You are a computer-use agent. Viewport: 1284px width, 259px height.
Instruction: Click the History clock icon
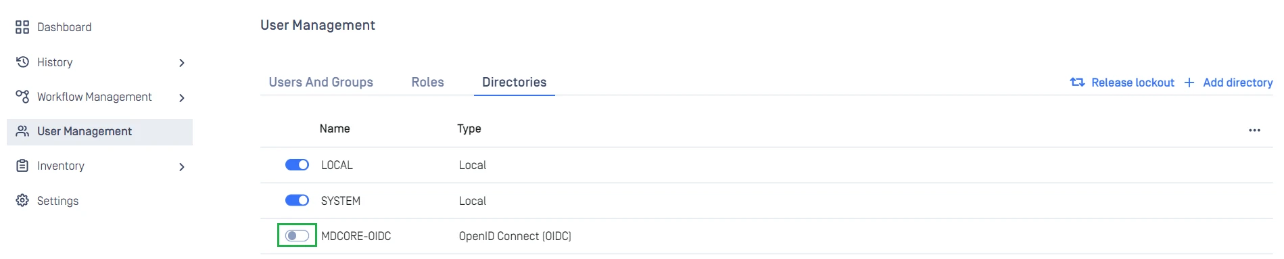pyautogui.click(x=22, y=62)
